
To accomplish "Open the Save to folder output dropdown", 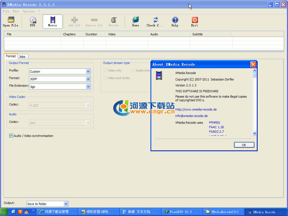I will [x=66, y=204].
